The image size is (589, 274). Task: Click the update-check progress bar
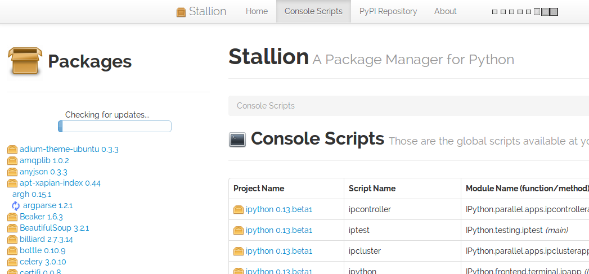pos(115,127)
